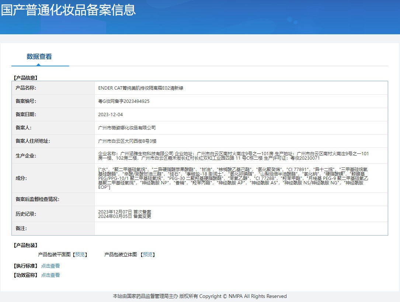The height and width of the screenshot is (302, 400).
Task: Select the product name ENDER CAT text
Action: tap(140, 88)
